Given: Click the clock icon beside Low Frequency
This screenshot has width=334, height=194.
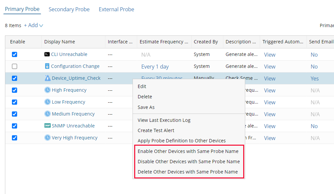Looking at the screenshot, I should point(47,102).
